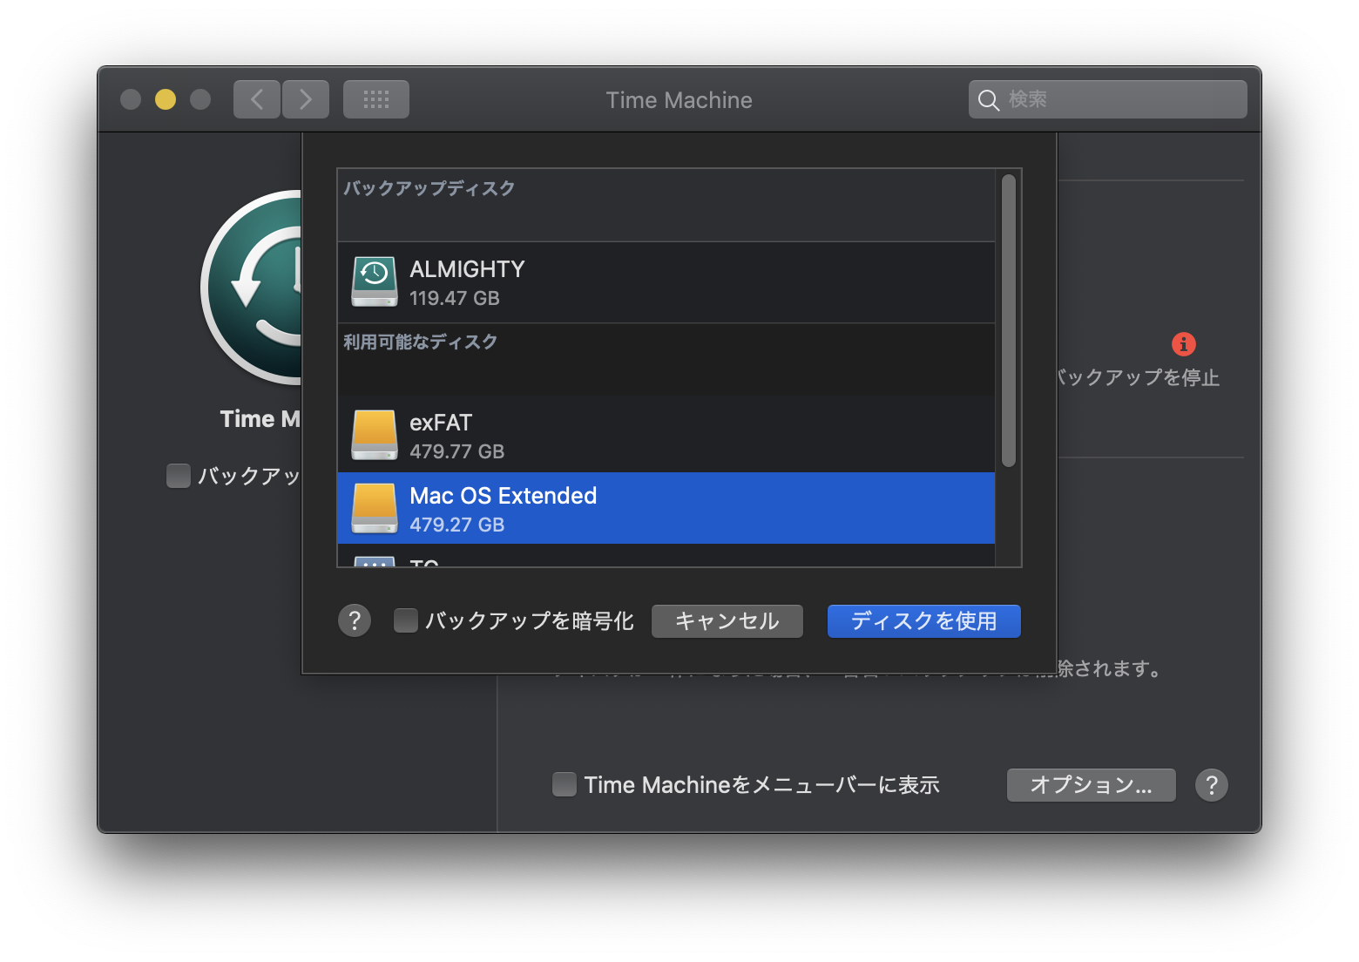Select the exFAT disk name
This screenshot has width=1359, height=962.
[441, 423]
